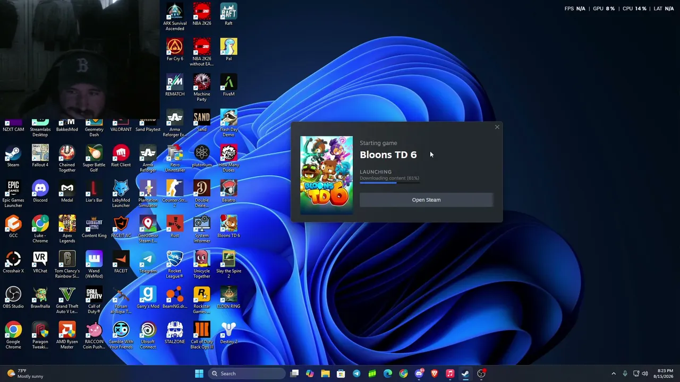Select the AMD Ryzen Master icon
Viewport: 680px width, 382px height.
[67, 336]
